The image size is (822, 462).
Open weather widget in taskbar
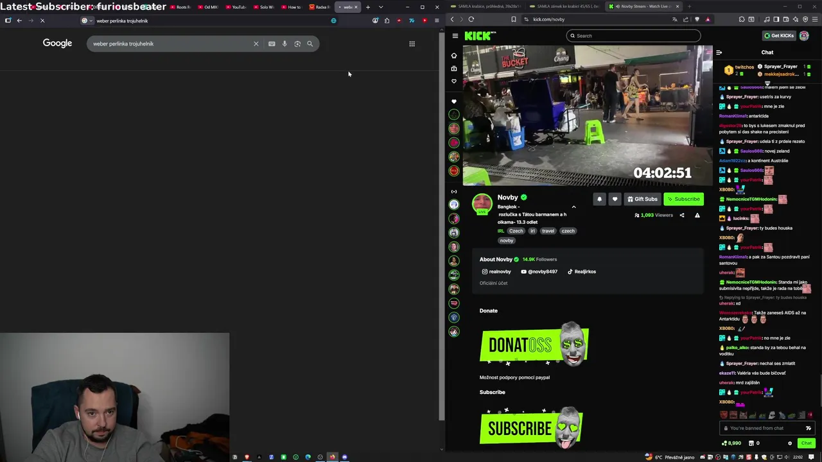click(670, 458)
